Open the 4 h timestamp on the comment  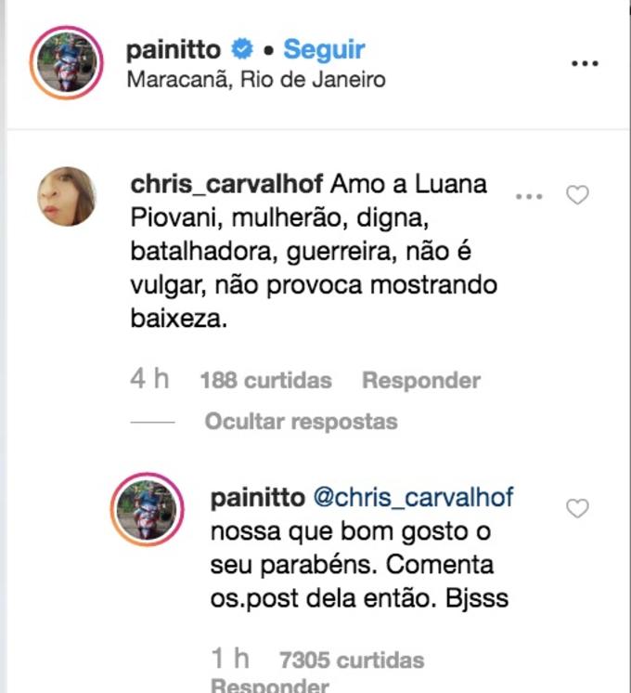click(x=148, y=380)
